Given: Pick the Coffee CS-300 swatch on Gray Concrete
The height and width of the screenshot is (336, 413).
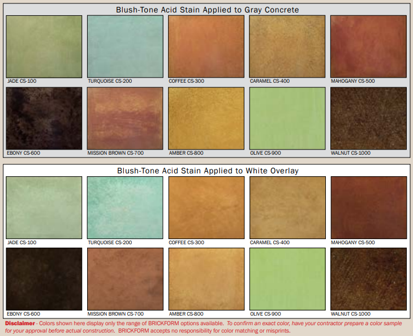Looking at the screenshot, I should point(206,46).
